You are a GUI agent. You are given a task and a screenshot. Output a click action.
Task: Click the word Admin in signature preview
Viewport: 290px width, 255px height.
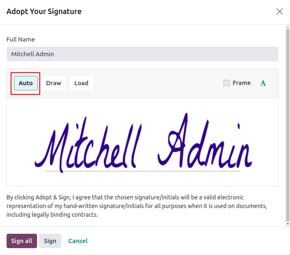click(x=205, y=141)
